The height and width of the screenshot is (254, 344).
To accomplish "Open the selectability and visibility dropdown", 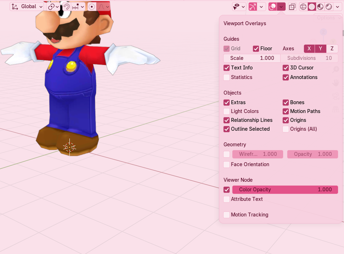I will click(x=239, y=7).
